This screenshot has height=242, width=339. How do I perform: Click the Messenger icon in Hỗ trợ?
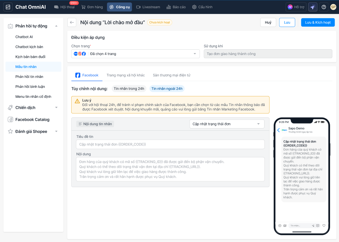(x=290, y=7)
